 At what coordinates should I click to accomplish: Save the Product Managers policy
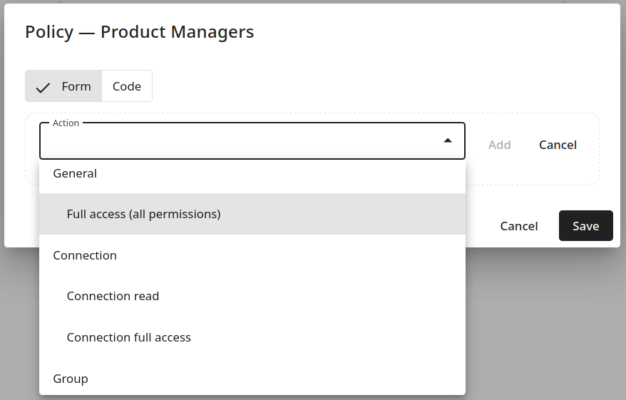pos(585,226)
